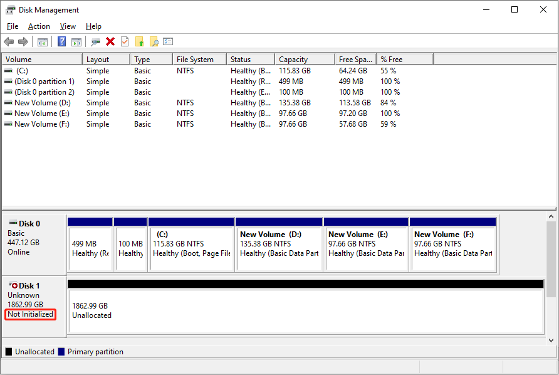Open the Action menu
The image size is (559, 375).
[x=39, y=26]
